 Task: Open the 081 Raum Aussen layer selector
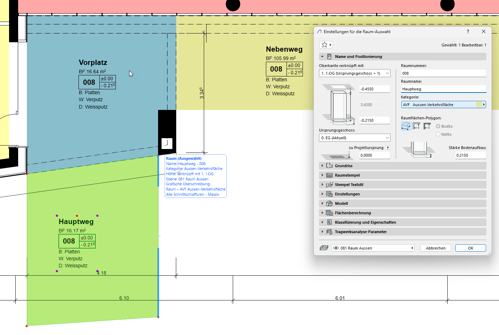click(x=373, y=248)
